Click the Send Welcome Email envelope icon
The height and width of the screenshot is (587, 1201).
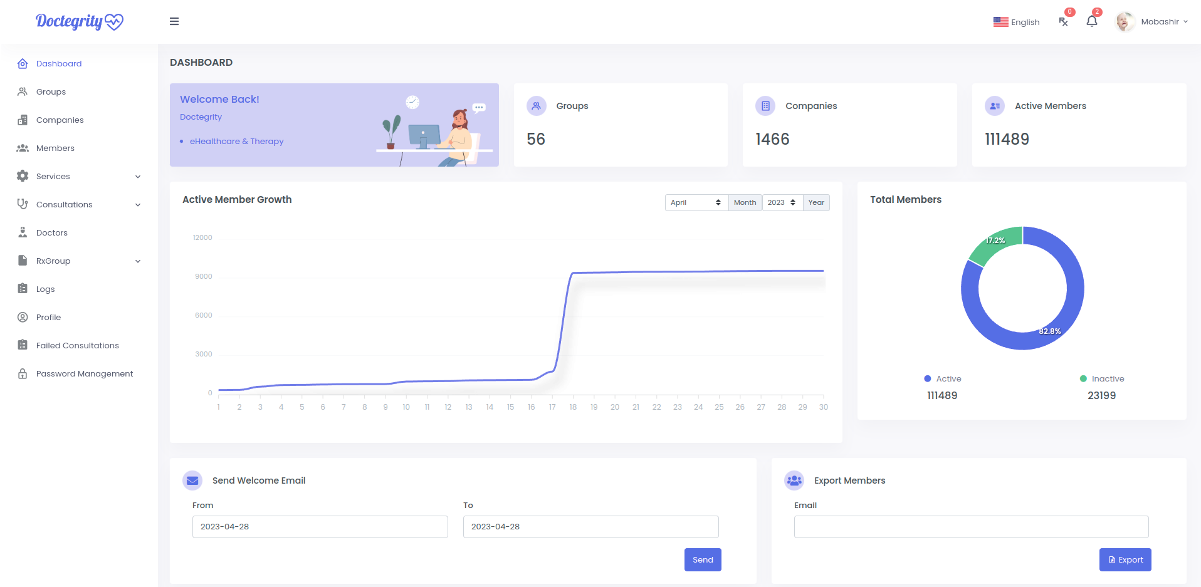tap(192, 481)
